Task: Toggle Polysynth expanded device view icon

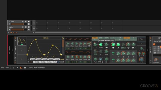Action: click(x=15, y=58)
